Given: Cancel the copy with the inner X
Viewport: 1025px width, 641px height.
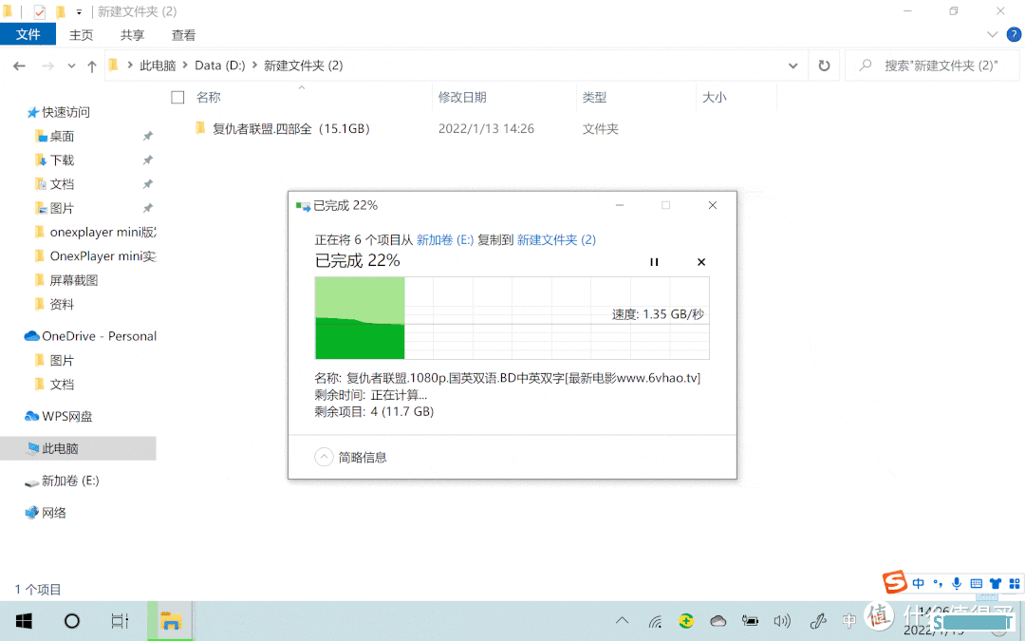Looking at the screenshot, I should pyautogui.click(x=701, y=262).
